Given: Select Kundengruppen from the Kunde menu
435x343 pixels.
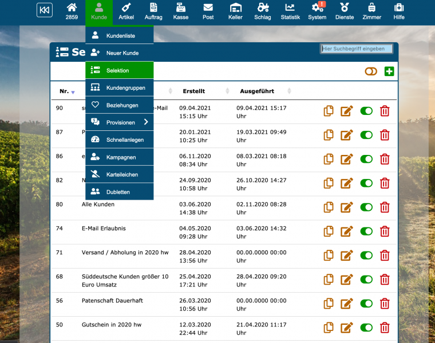Looking at the screenshot, I should (125, 88).
